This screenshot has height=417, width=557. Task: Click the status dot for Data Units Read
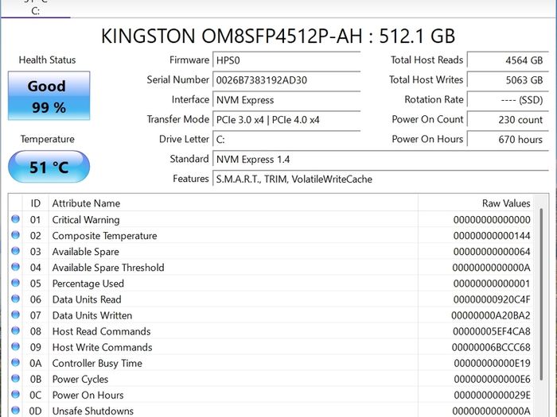[x=15, y=299]
